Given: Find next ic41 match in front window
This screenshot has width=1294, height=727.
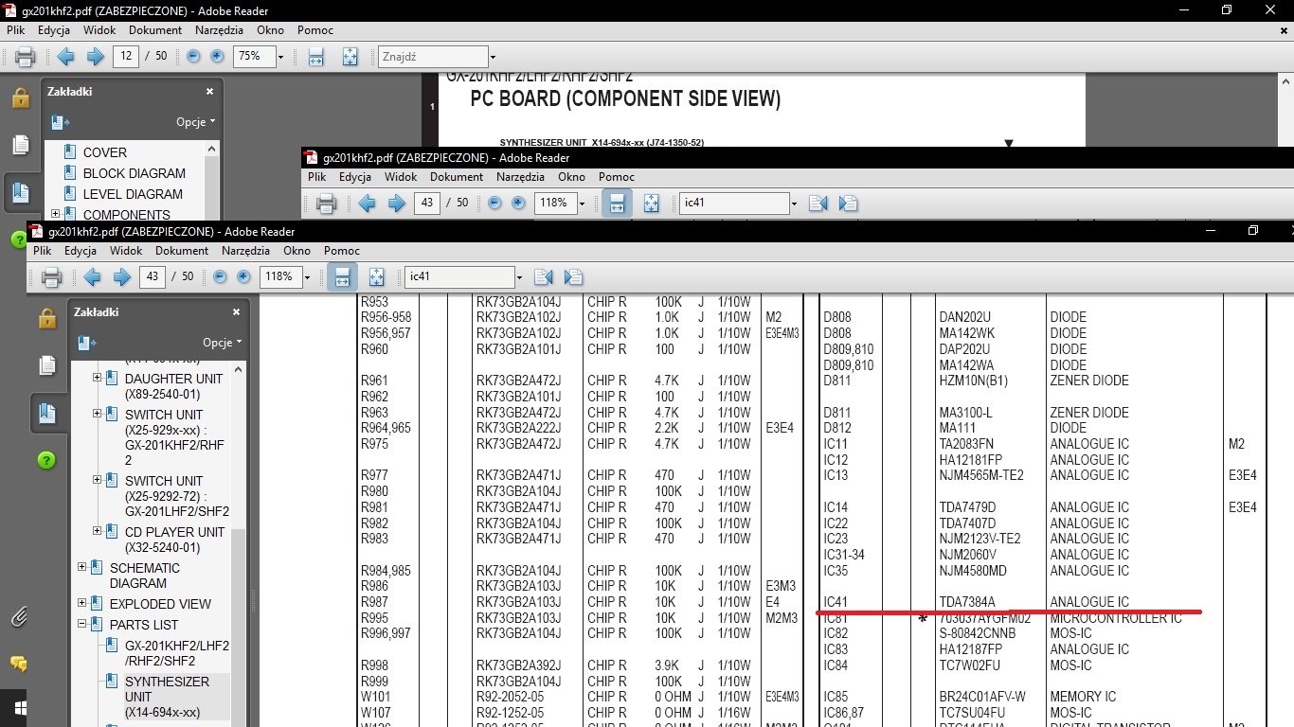Looking at the screenshot, I should tap(573, 277).
